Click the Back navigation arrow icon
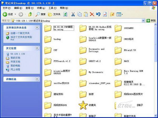This screenshot has width=158, height=118. pyautogui.click(x=5, y=14)
